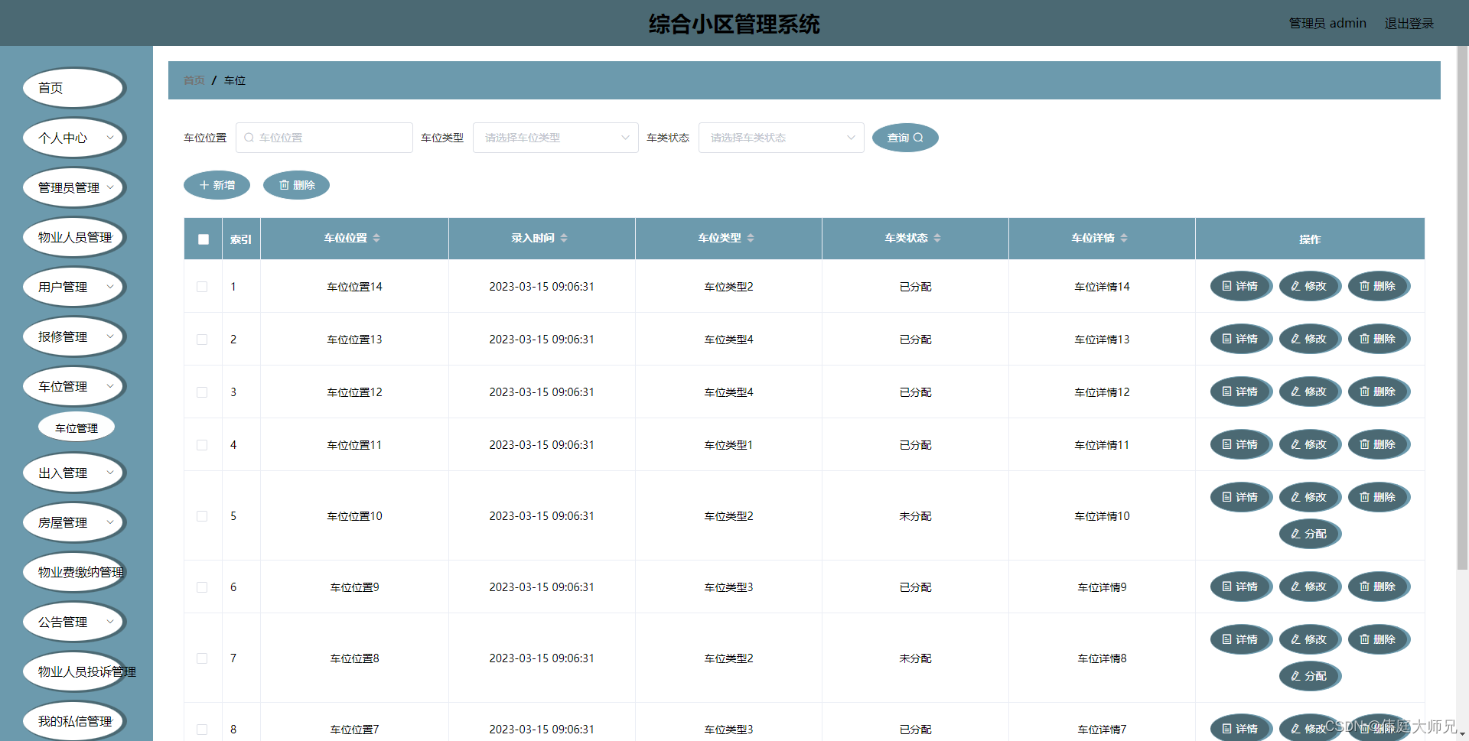This screenshot has height=741, width=1469.
Task: Click the sort arrows on 录入时间 column
Action: (565, 238)
